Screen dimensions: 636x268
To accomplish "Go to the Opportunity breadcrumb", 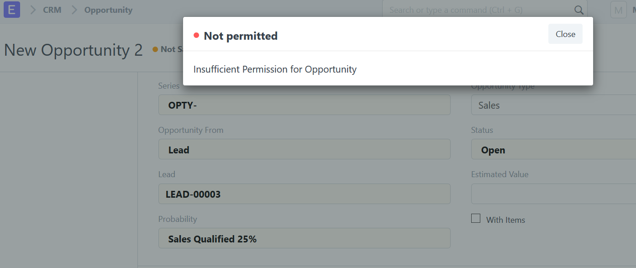I will point(108,10).
